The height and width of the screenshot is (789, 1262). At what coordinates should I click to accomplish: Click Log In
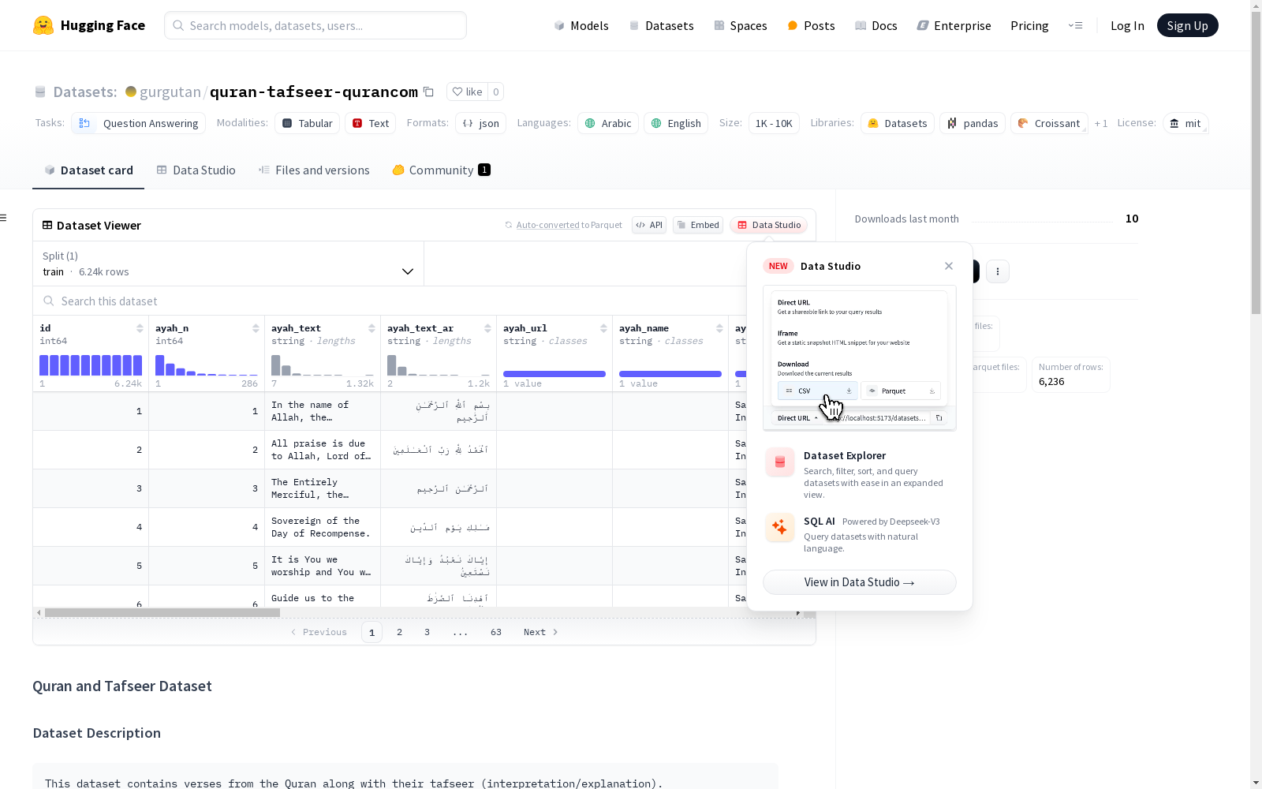pos(1127,26)
